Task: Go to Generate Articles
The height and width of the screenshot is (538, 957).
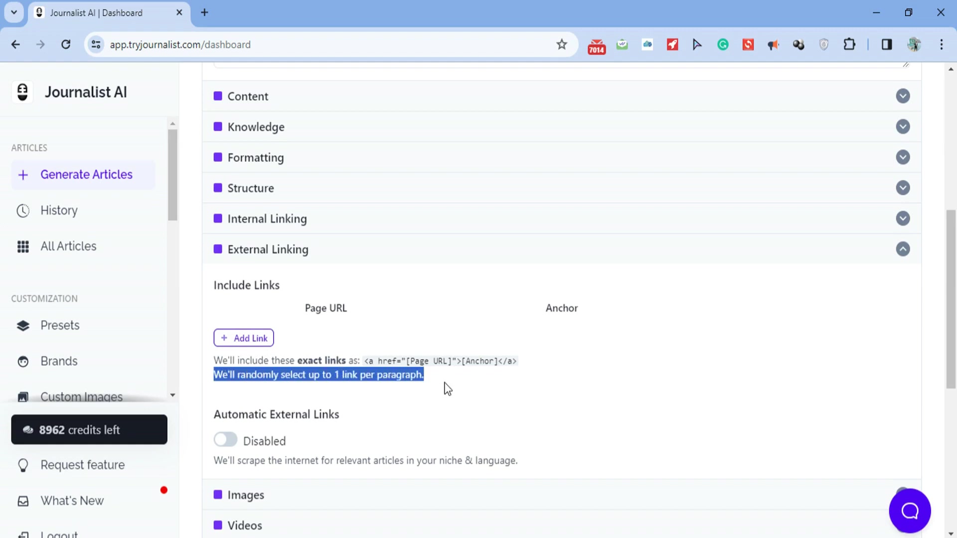Action: pyautogui.click(x=83, y=175)
